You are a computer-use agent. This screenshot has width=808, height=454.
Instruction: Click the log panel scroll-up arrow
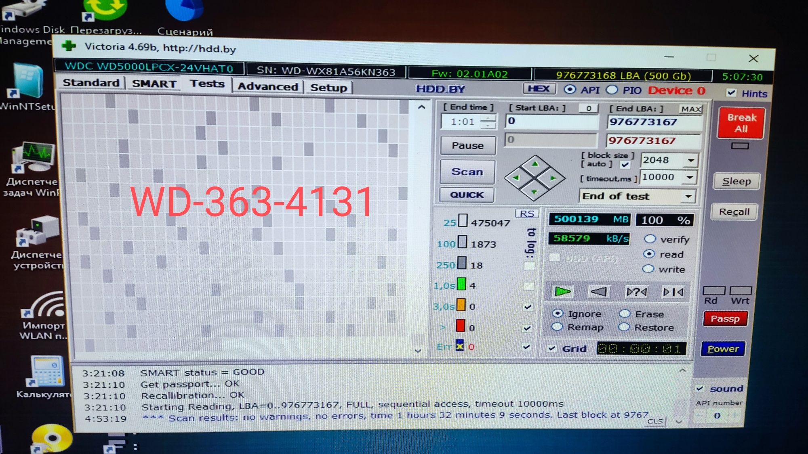coord(682,370)
